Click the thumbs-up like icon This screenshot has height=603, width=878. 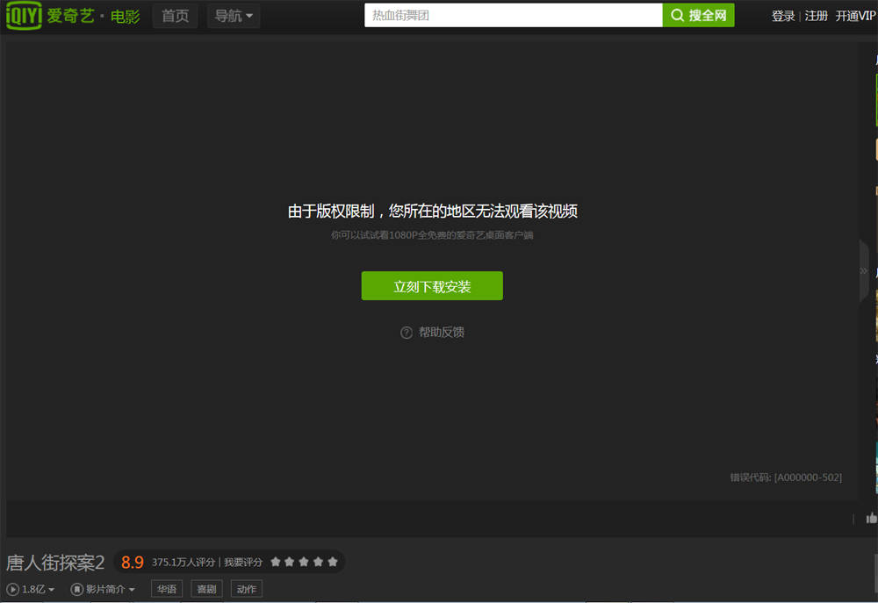click(871, 518)
